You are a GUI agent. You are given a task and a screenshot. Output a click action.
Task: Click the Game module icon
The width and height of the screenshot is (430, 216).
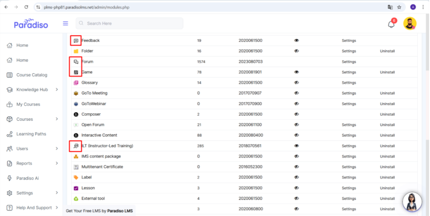point(75,72)
